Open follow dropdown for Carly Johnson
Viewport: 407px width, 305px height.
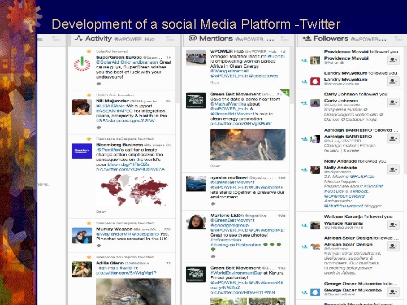coord(393,102)
